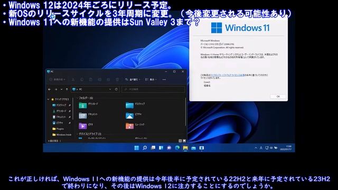Viewport: 338px width, 190px height.
Task: Click the Cut toolbar icon
Action: tap(73, 80)
